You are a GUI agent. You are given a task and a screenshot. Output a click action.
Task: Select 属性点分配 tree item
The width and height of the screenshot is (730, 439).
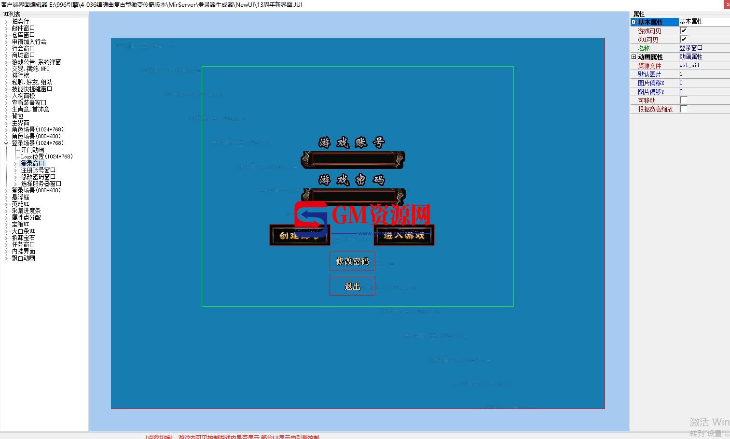tap(26, 218)
